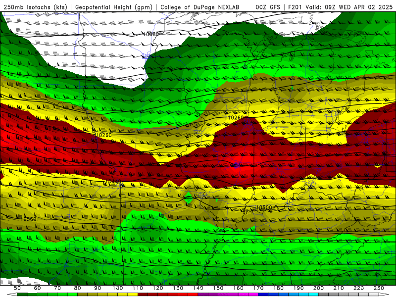Choose the 160 tick label in the legend
Screen dimensions: 396x297
(239, 288)
